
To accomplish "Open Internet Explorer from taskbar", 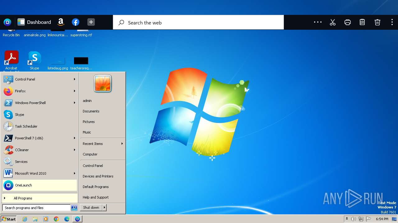I will 25,219.
